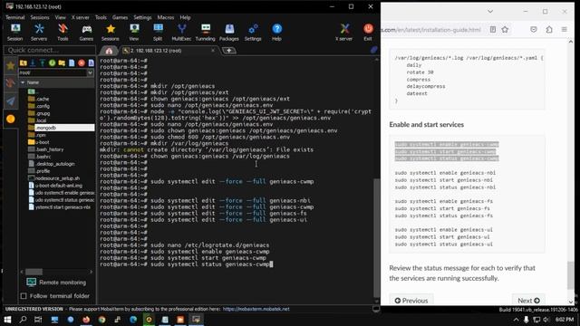The height and width of the screenshot is (326, 580).
Task: Open the Games toolbar icon
Action: tap(86, 33)
